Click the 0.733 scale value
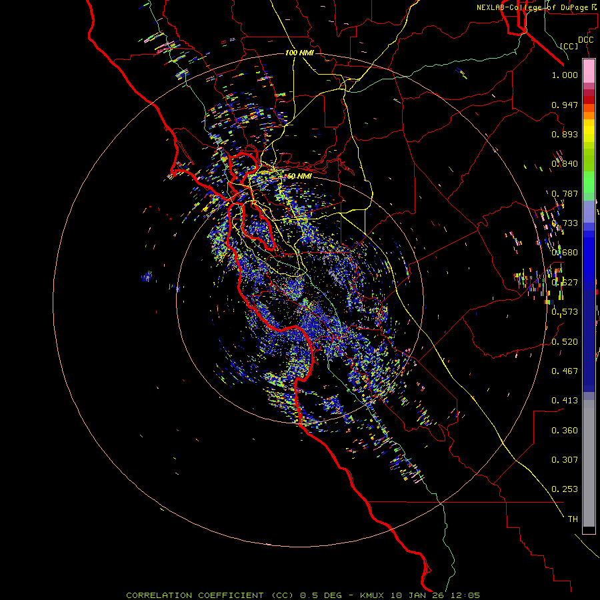Screen dimensions: 600x600 tap(565, 223)
